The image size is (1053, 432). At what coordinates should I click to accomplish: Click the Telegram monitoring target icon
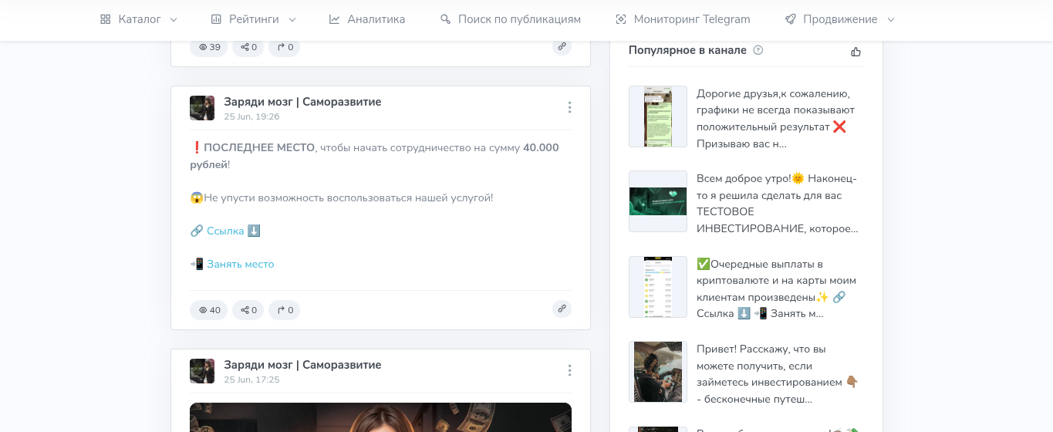coord(620,19)
